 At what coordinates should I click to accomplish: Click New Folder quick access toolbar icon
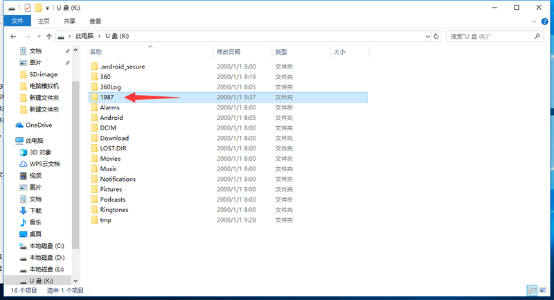[38, 8]
